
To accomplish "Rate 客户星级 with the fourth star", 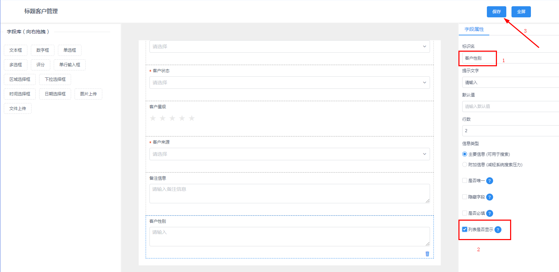I will tap(182, 118).
